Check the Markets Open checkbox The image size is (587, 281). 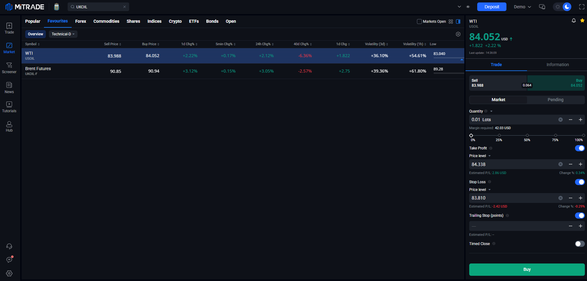(x=419, y=22)
